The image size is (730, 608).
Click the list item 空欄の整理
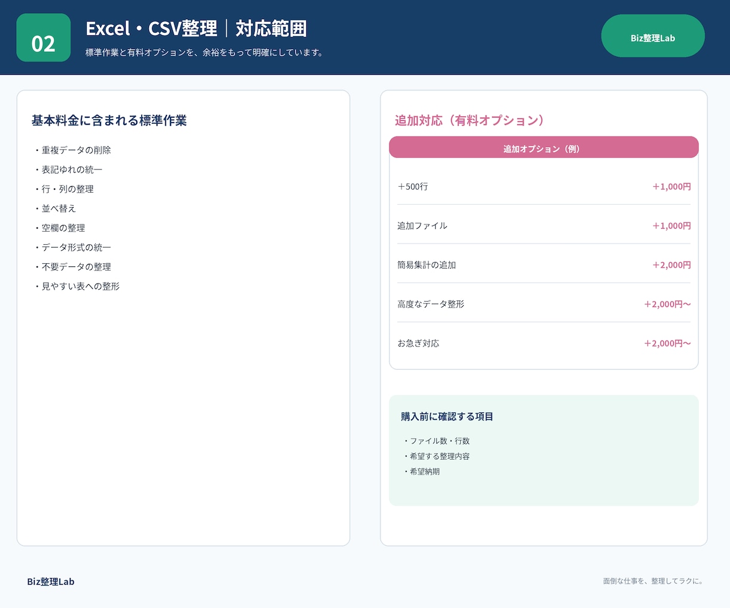tap(59, 228)
